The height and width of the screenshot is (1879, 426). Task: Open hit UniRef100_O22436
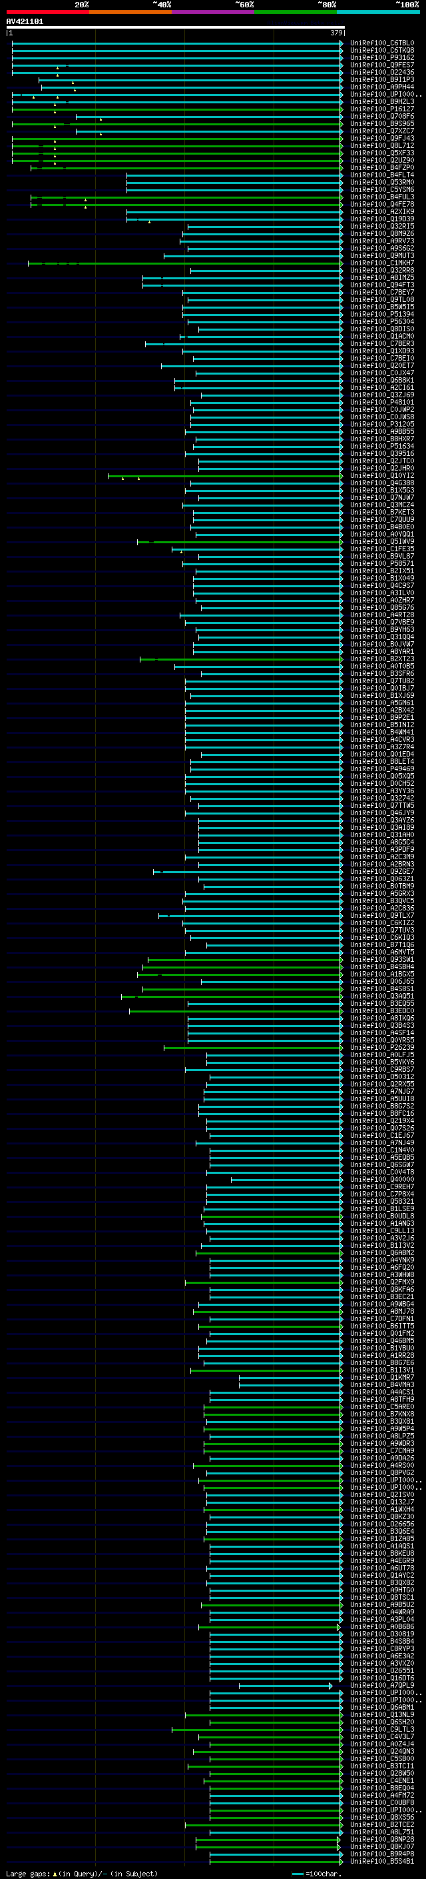click(382, 72)
